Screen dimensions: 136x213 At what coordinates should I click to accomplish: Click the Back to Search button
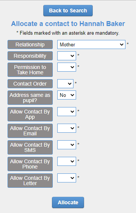coord(68,11)
